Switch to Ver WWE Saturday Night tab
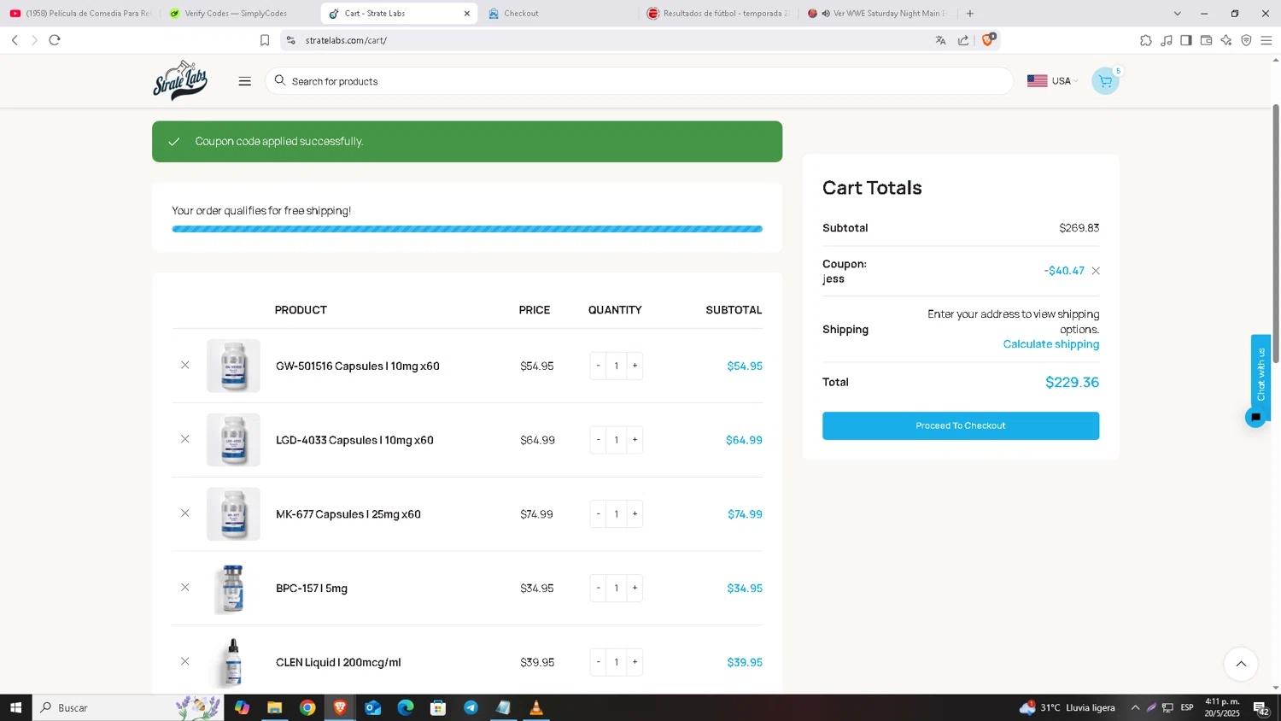 point(878,14)
